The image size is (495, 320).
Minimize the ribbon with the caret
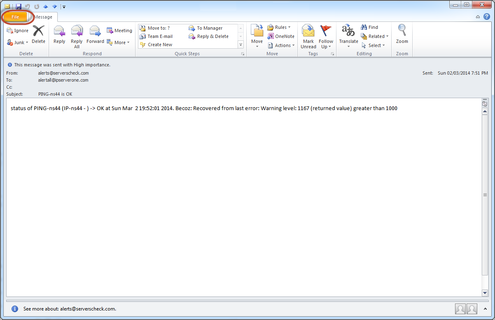478,17
